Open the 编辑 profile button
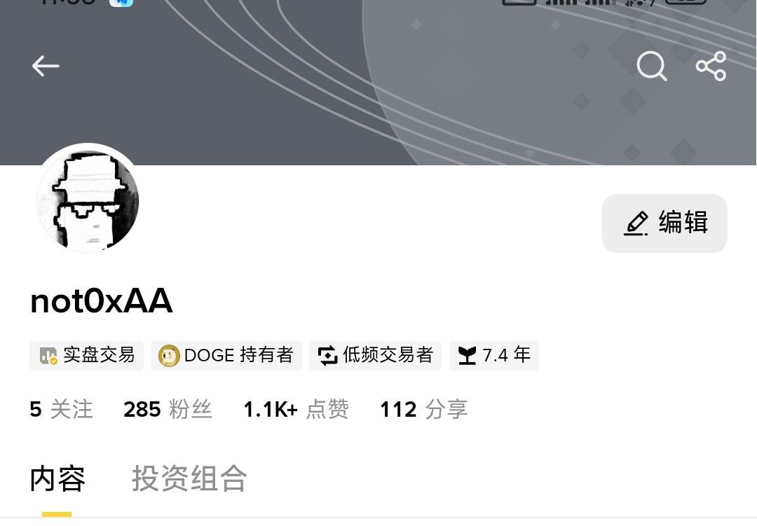The width and height of the screenshot is (757, 526). (664, 223)
